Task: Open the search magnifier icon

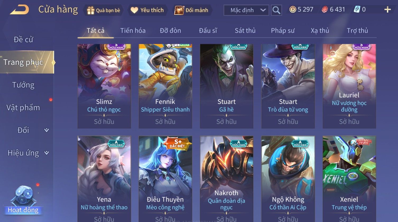Action: pyautogui.click(x=276, y=10)
